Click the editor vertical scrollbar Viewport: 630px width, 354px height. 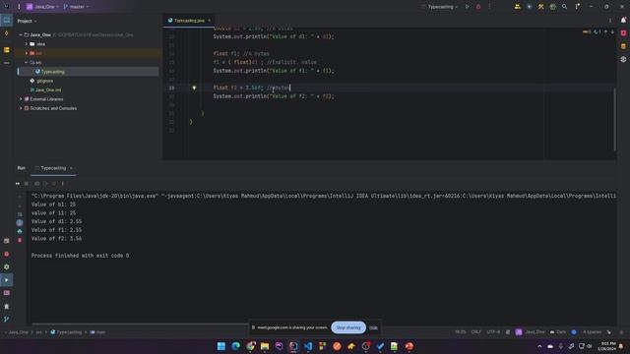tap(614, 119)
